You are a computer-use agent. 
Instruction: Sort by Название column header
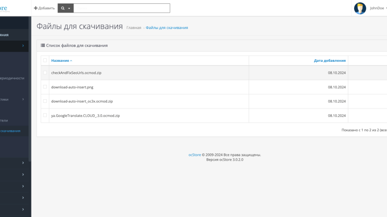tap(60, 61)
